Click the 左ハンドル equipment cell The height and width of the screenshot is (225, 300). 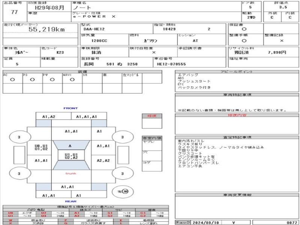click(x=132, y=78)
